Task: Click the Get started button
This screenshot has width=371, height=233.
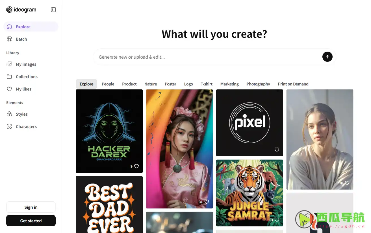Action: 31,221
